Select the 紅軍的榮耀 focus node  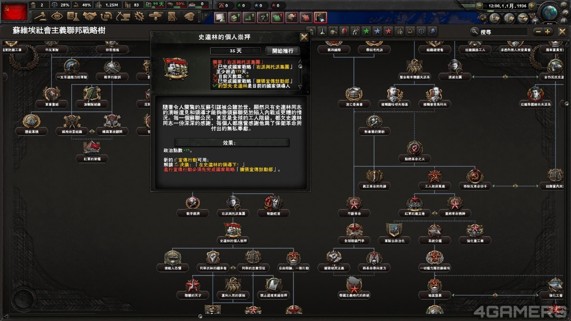click(92, 152)
